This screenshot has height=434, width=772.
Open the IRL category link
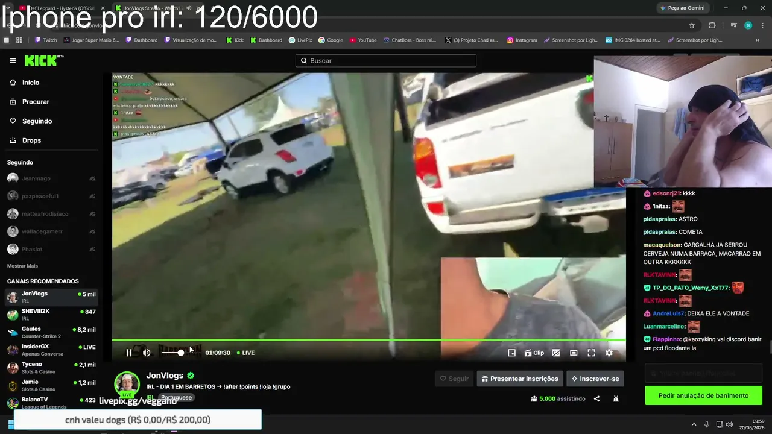pos(149,397)
